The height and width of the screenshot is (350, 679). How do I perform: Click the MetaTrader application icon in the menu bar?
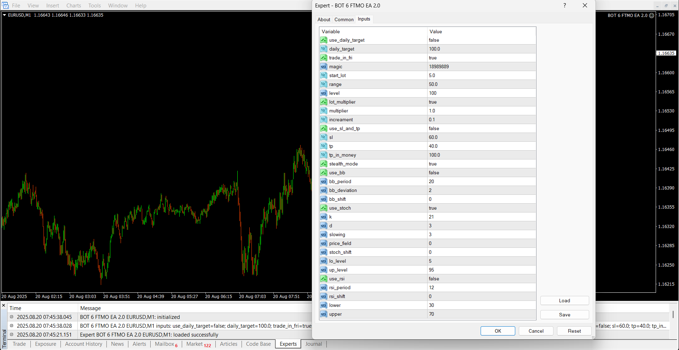point(5,5)
